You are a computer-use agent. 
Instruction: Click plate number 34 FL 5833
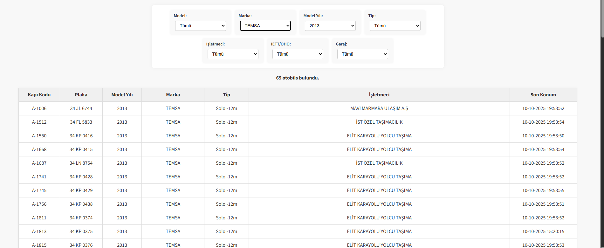(x=81, y=122)
